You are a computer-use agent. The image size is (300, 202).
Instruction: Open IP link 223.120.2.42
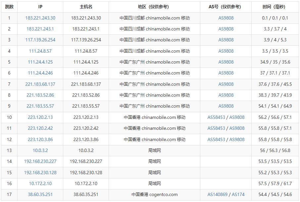pos(40,128)
